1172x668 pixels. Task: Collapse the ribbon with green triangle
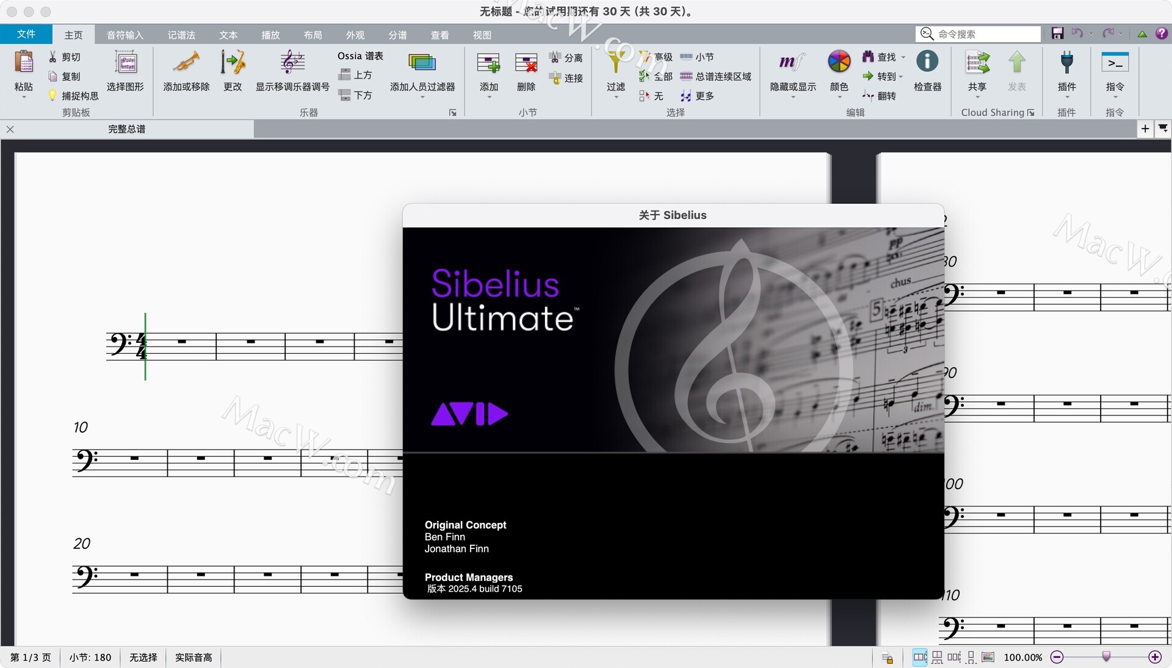point(1141,34)
